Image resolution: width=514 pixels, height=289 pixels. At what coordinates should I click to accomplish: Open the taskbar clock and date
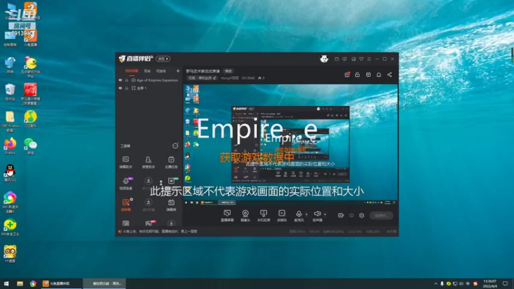490,284
